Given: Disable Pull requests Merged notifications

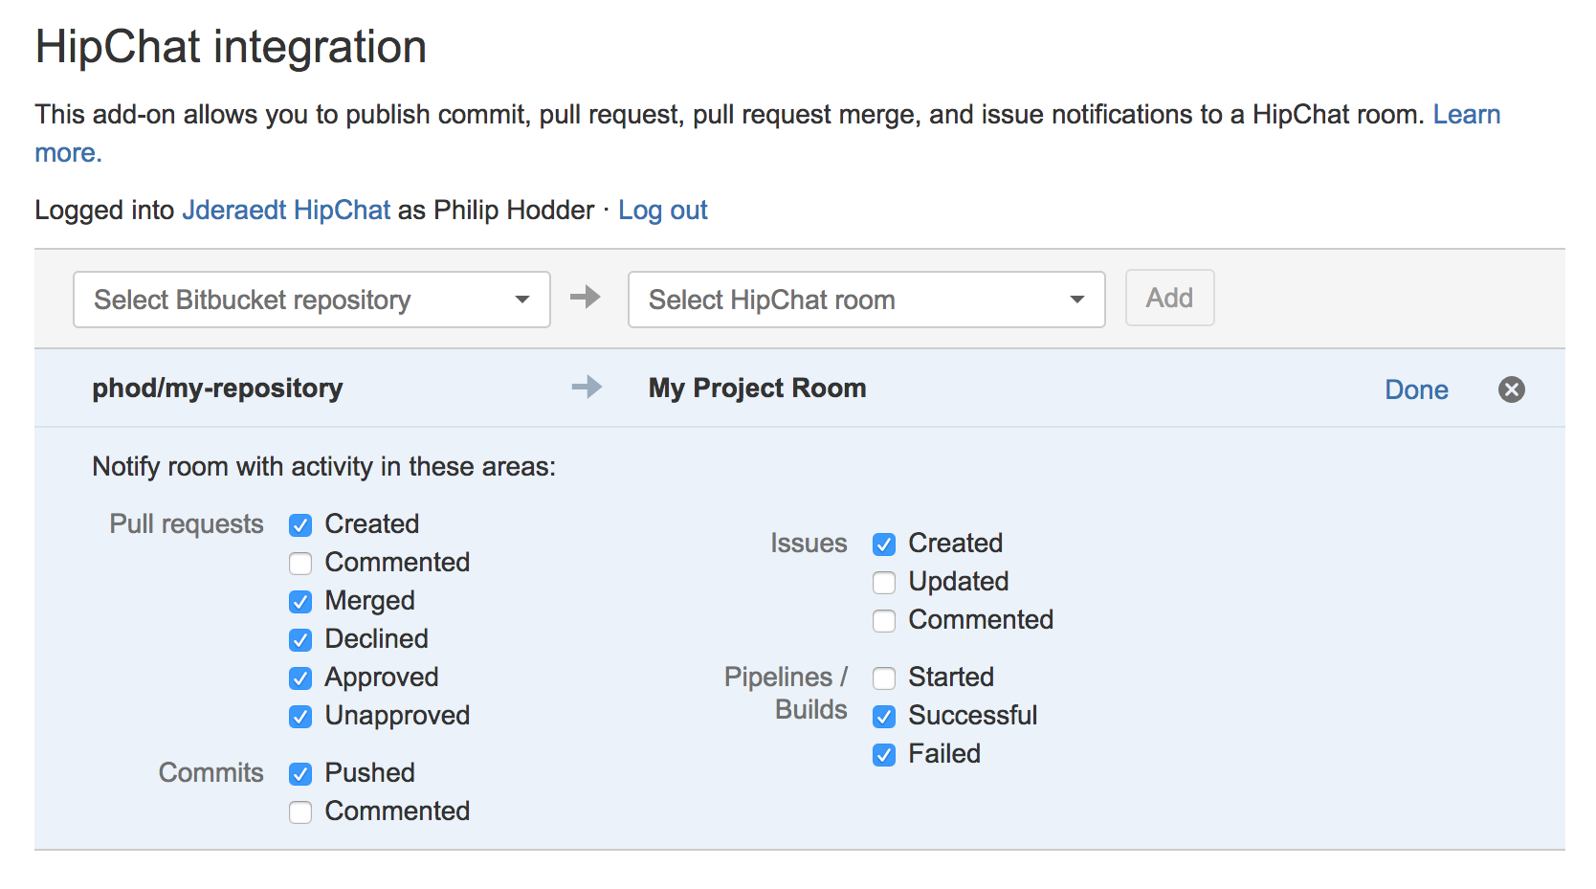Looking at the screenshot, I should point(300,602).
